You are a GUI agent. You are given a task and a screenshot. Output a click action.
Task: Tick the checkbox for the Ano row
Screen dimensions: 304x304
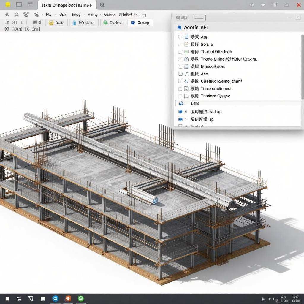(x=180, y=74)
